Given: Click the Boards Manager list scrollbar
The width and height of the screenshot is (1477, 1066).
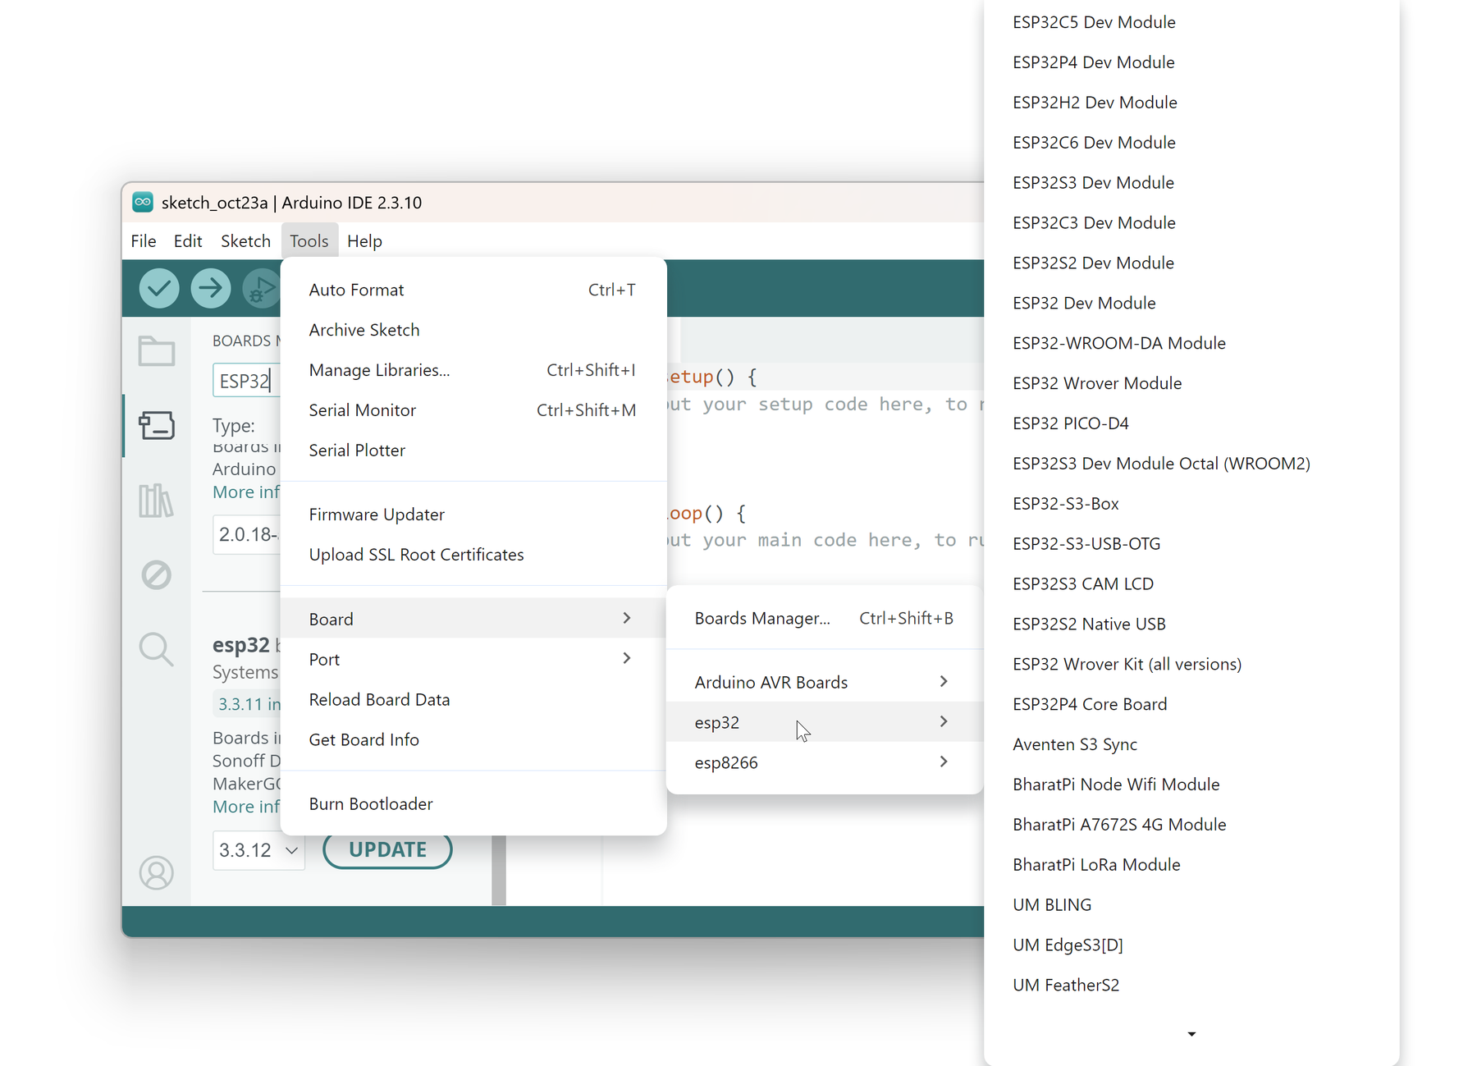Looking at the screenshot, I should click(499, 870).
